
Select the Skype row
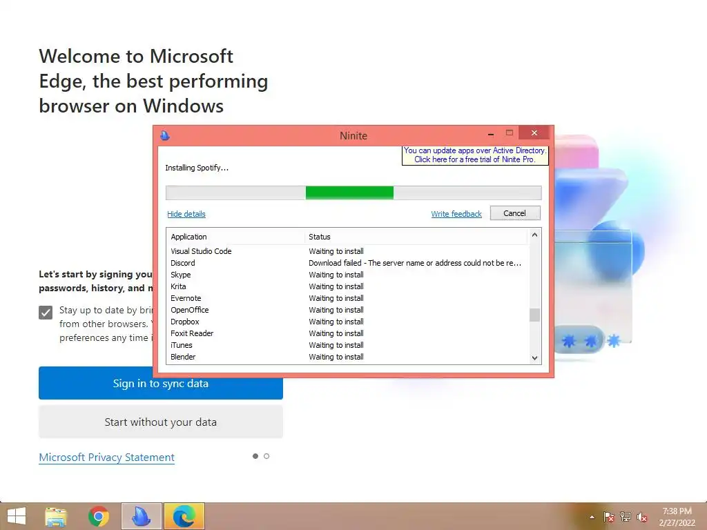coord(347,275)
